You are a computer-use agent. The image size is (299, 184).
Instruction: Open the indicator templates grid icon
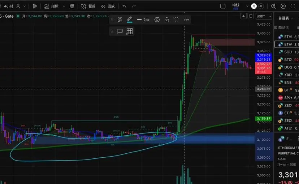click(72, 6)
